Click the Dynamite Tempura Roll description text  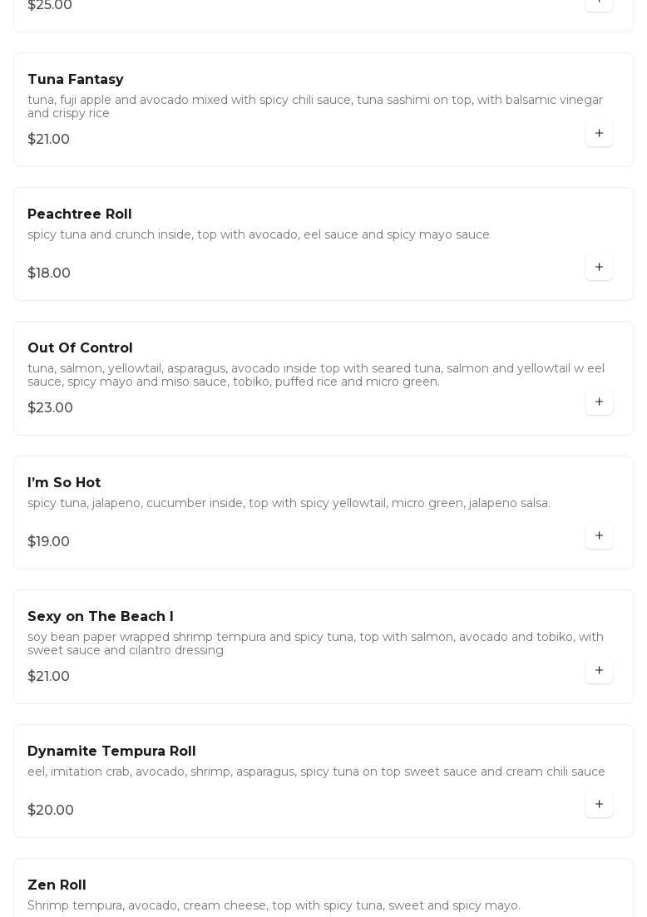tap(316, 772)
